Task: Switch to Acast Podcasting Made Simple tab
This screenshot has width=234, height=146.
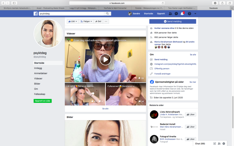Action: point(51,8)
